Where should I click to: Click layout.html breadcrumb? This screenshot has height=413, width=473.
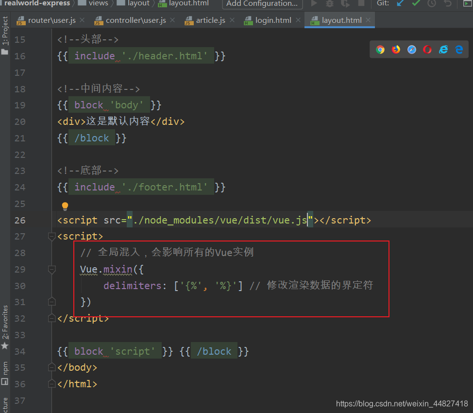(x=183, y=3)
